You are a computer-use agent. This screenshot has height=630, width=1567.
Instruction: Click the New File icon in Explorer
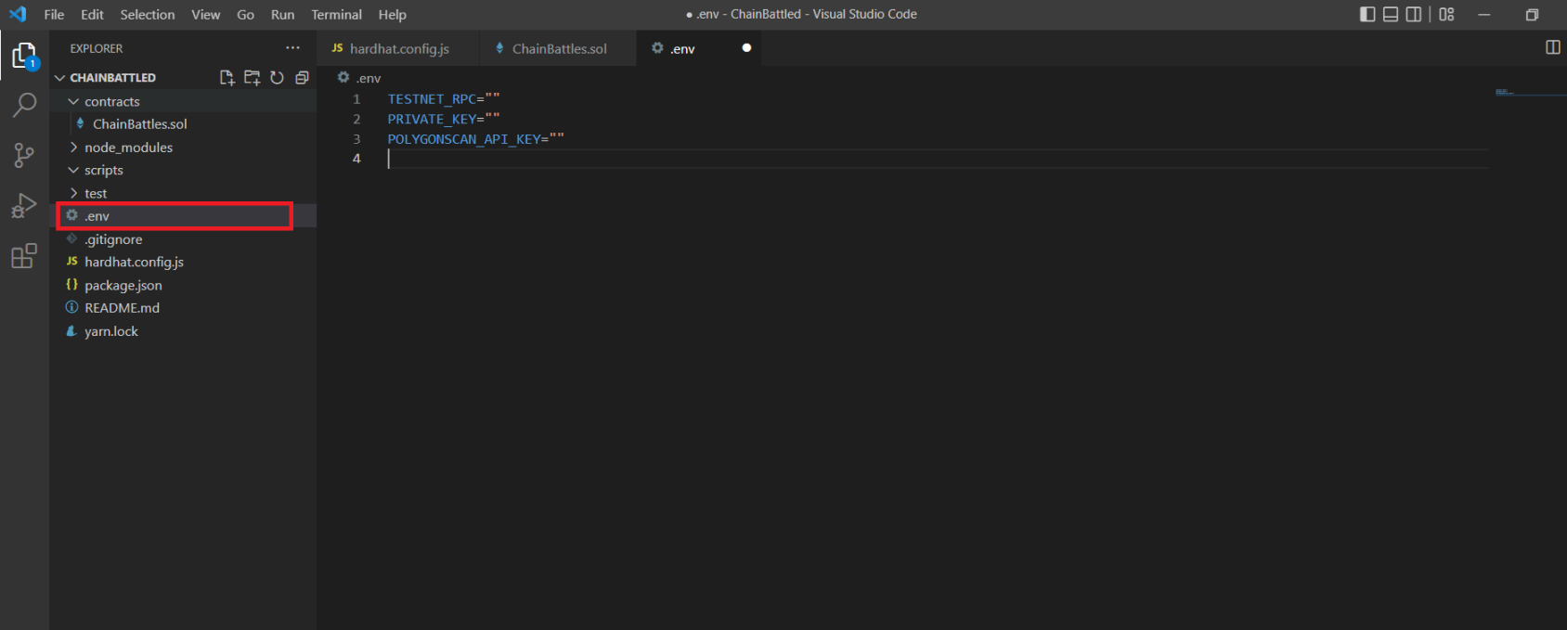point(227,78)
